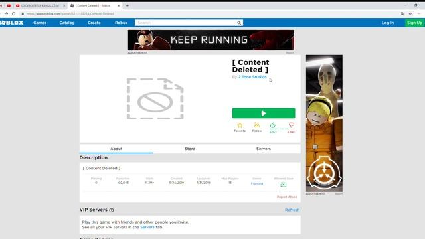This screenshot has width=425, height=239.
Task: Click the search magnifier icon
Action: pos(239,23)
